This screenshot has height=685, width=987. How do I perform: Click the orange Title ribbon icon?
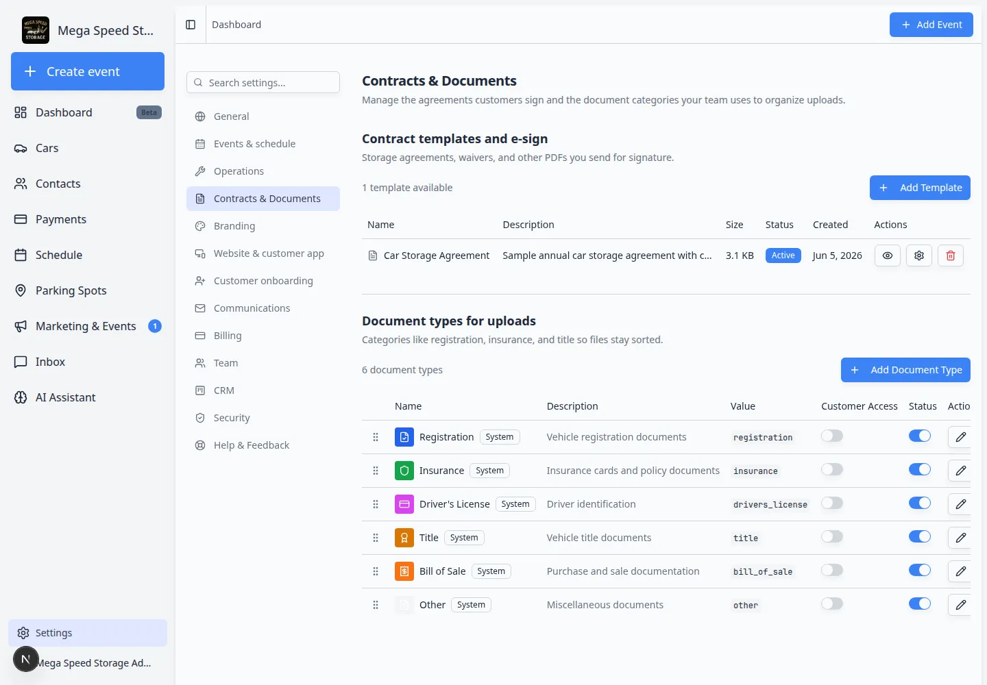404,538
